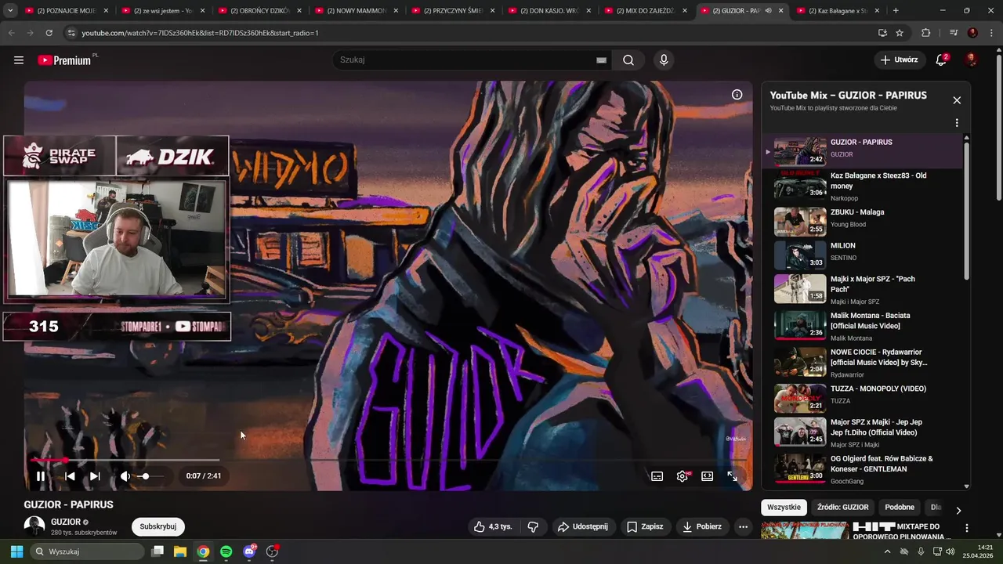1003x564 pixels.
Task: Play ZBUKU - Malaga from the playlist
Action: pos(862,222)
